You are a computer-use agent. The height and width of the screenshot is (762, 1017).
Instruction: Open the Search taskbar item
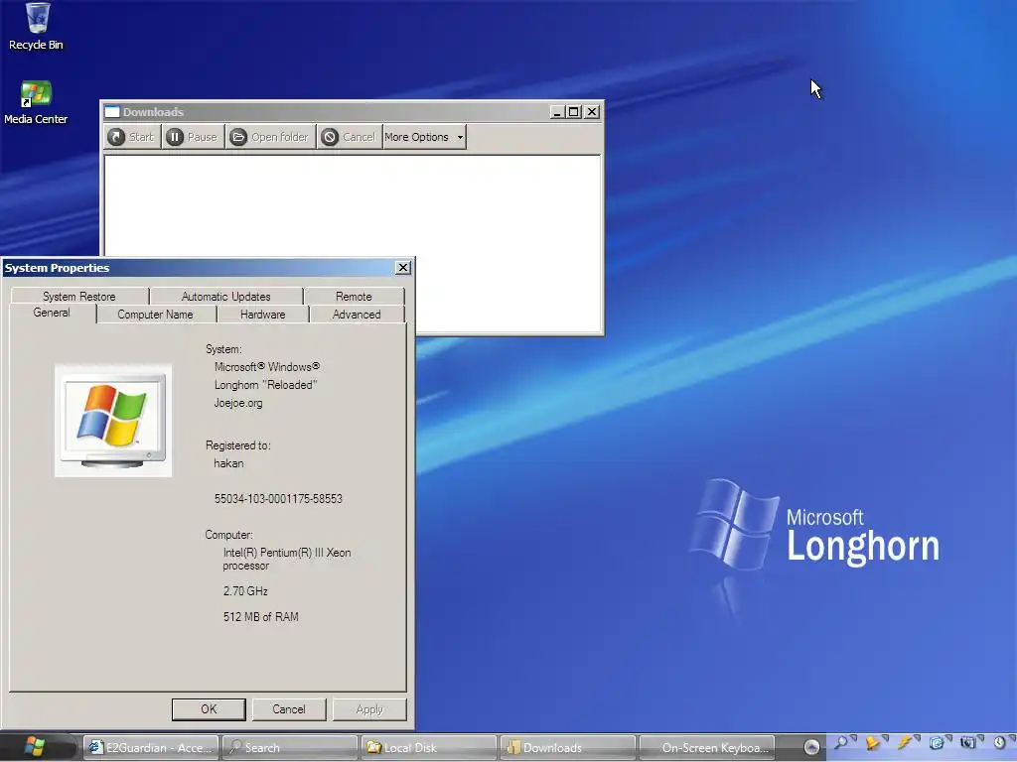289,748
